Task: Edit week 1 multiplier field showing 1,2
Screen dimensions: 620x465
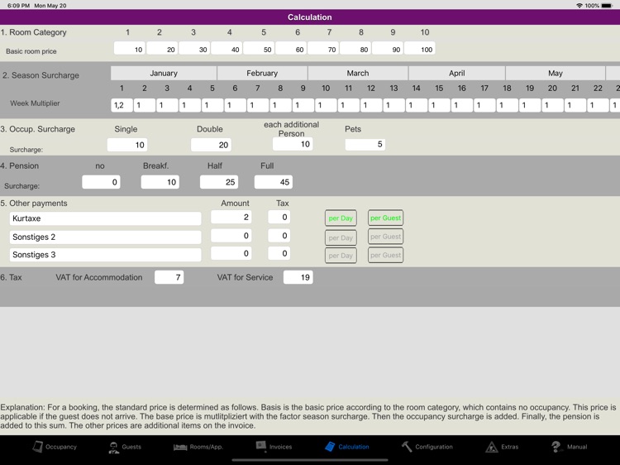Action: 122,105
